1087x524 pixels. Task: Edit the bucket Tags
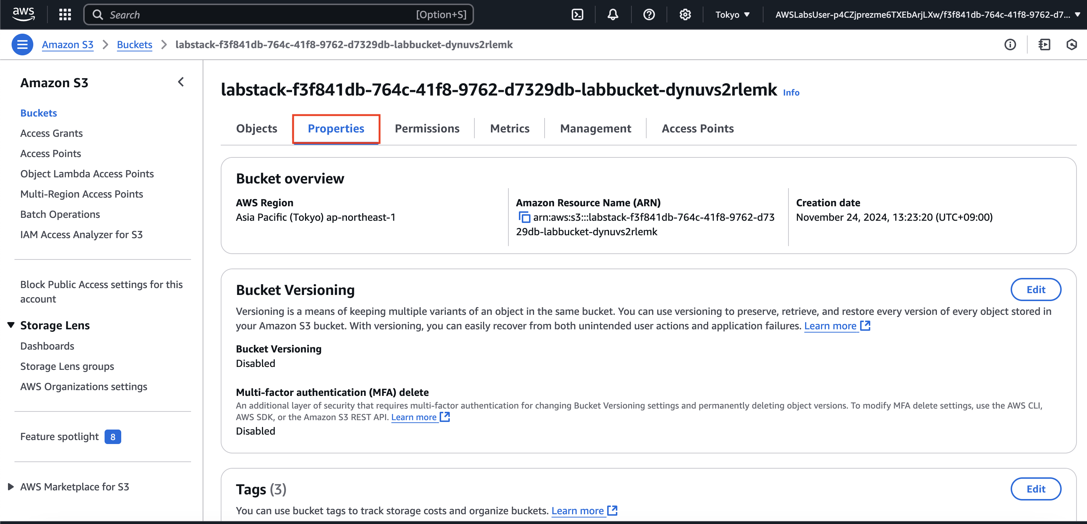tap(1036, 489)
